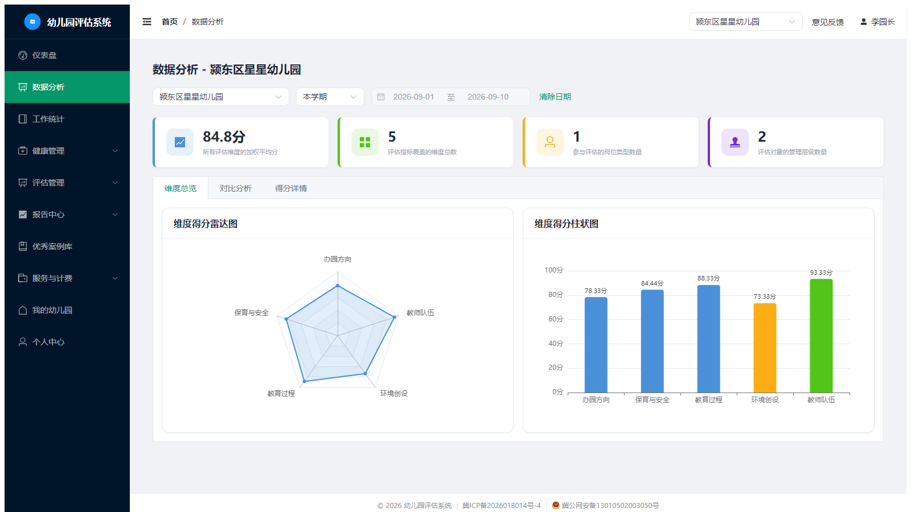This screenshot has height=512, width=911.
Task: Click the 李园长 username text
Action: pyautogui.click(x=883, y=22)
